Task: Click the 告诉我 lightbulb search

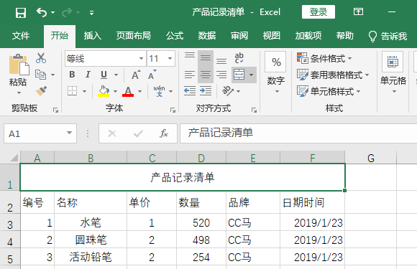Action: pyautogui.click(x=388, y=36)
